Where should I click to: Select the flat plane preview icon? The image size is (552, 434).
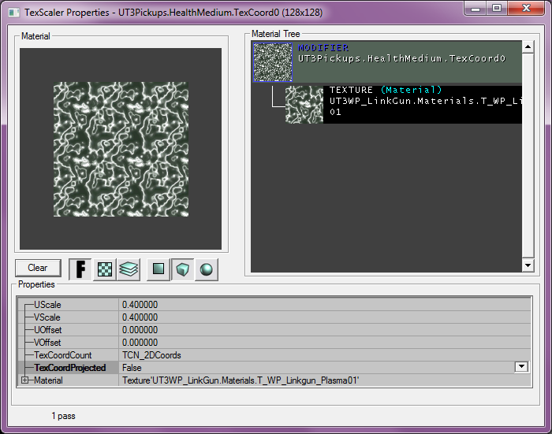click(x=159, y=269)
